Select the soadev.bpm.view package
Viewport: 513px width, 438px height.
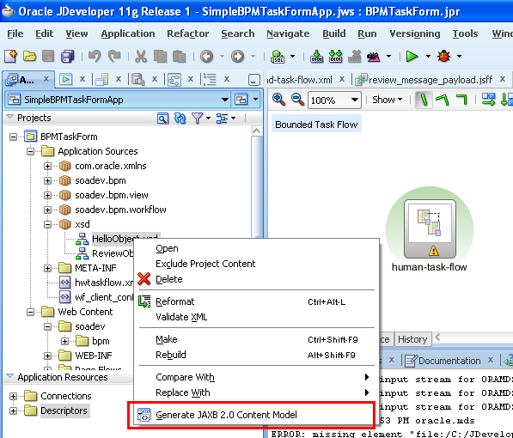(x=112, y=195)
